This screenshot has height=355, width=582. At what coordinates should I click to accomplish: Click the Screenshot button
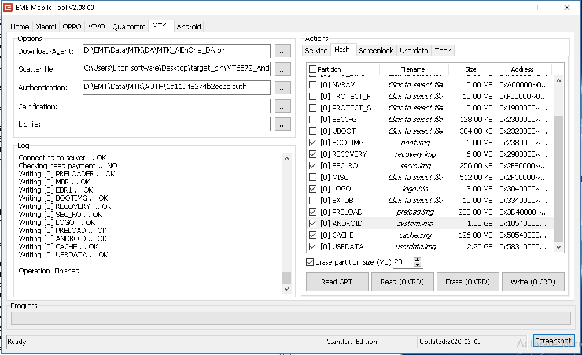click(553, 341)
